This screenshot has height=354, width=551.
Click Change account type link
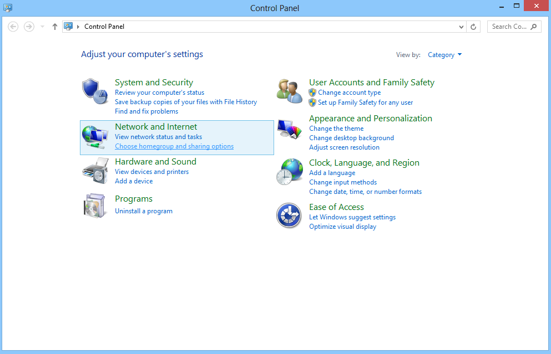[x=349, y=93]
